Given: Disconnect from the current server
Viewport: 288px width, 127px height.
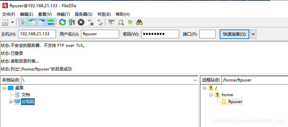Looking at the screenshot, I should 90,22.
